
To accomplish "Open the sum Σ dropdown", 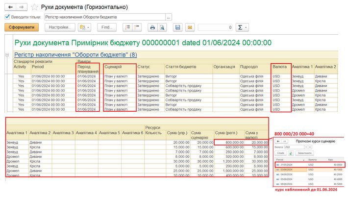I will coord(242,27).
